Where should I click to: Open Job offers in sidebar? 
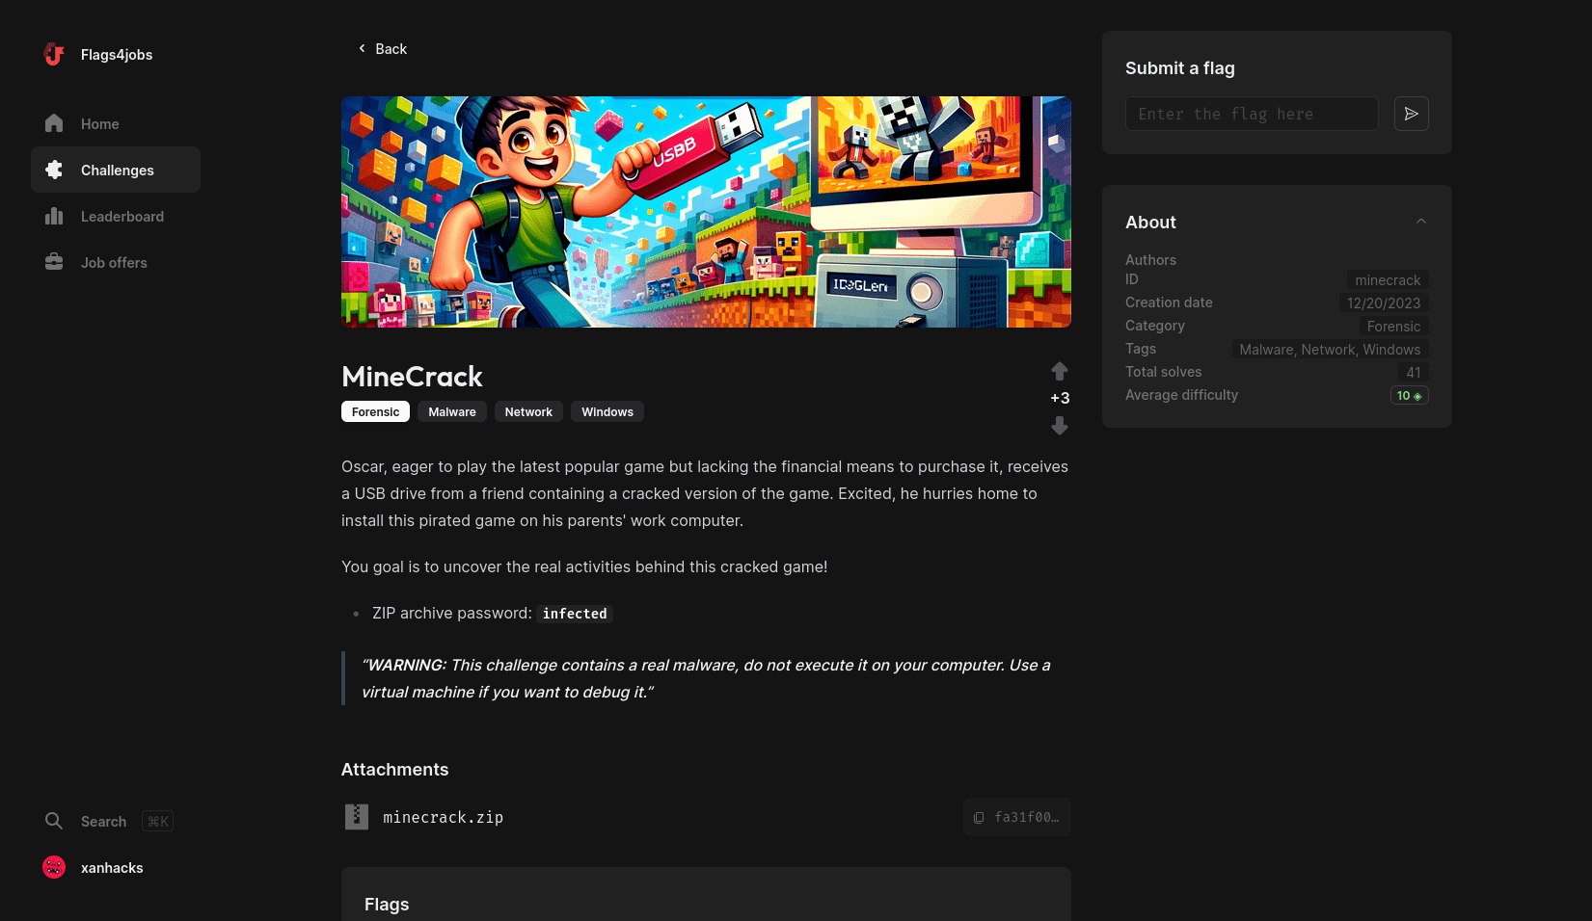coord(116,262)
